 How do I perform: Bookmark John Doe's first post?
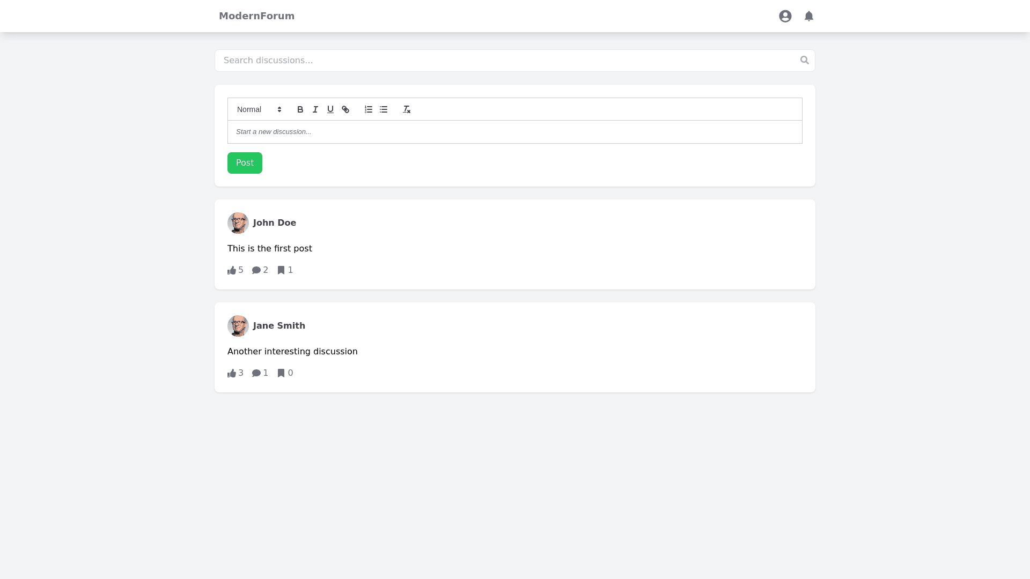pyautogui.click(x=285, y=270)
